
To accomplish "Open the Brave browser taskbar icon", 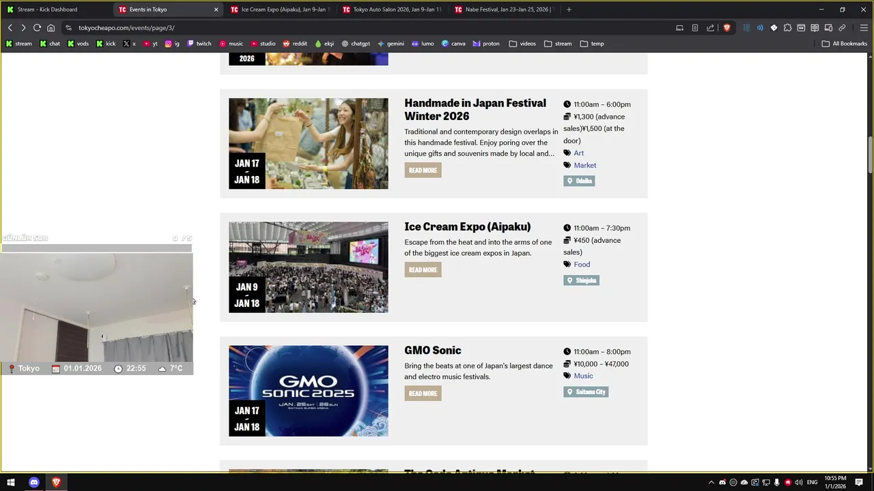I will (x=56, y=482).
